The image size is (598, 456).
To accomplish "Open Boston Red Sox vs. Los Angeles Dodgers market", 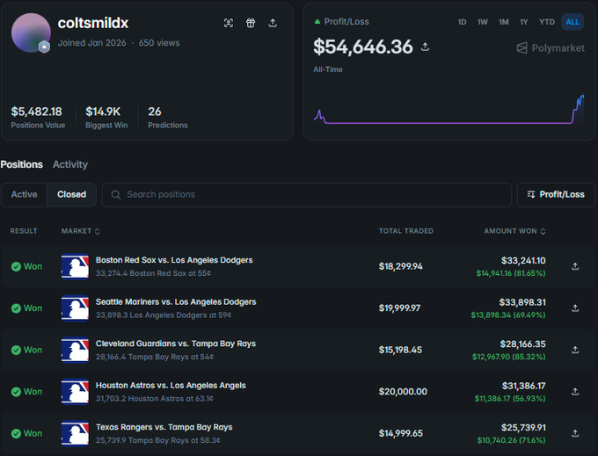I will tap(174, 260).
